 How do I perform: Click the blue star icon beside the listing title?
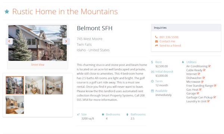click(x=7, y=12)
